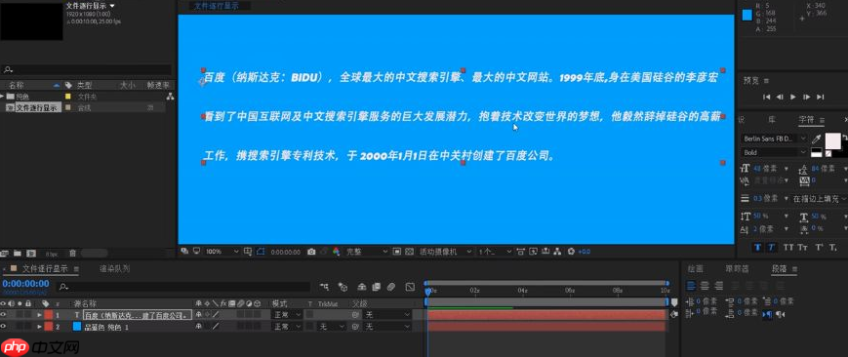Open the Berlin Sans FB font family dropdown

pyautogui.click(x=775, y=139)
